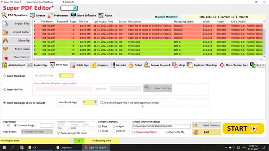
Task: Select the Delete Page tool
Action: [79, 65]
